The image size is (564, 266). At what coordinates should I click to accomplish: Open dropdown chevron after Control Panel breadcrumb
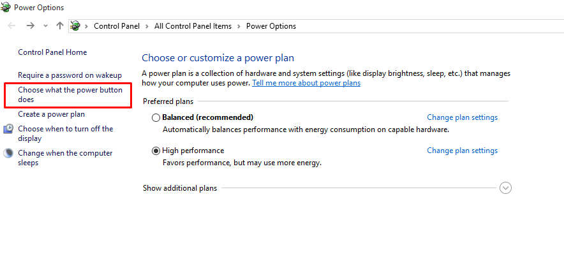[147, 26]
